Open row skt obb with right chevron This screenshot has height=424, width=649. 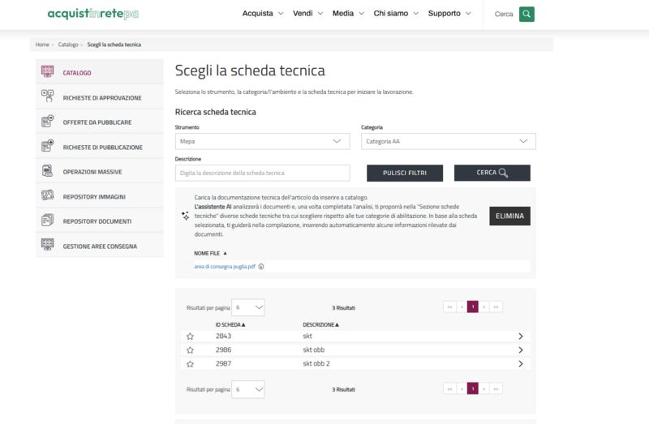521,350
